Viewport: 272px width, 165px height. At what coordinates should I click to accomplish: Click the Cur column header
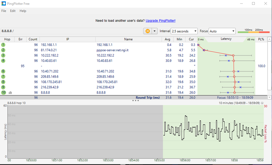pos(191,39)
